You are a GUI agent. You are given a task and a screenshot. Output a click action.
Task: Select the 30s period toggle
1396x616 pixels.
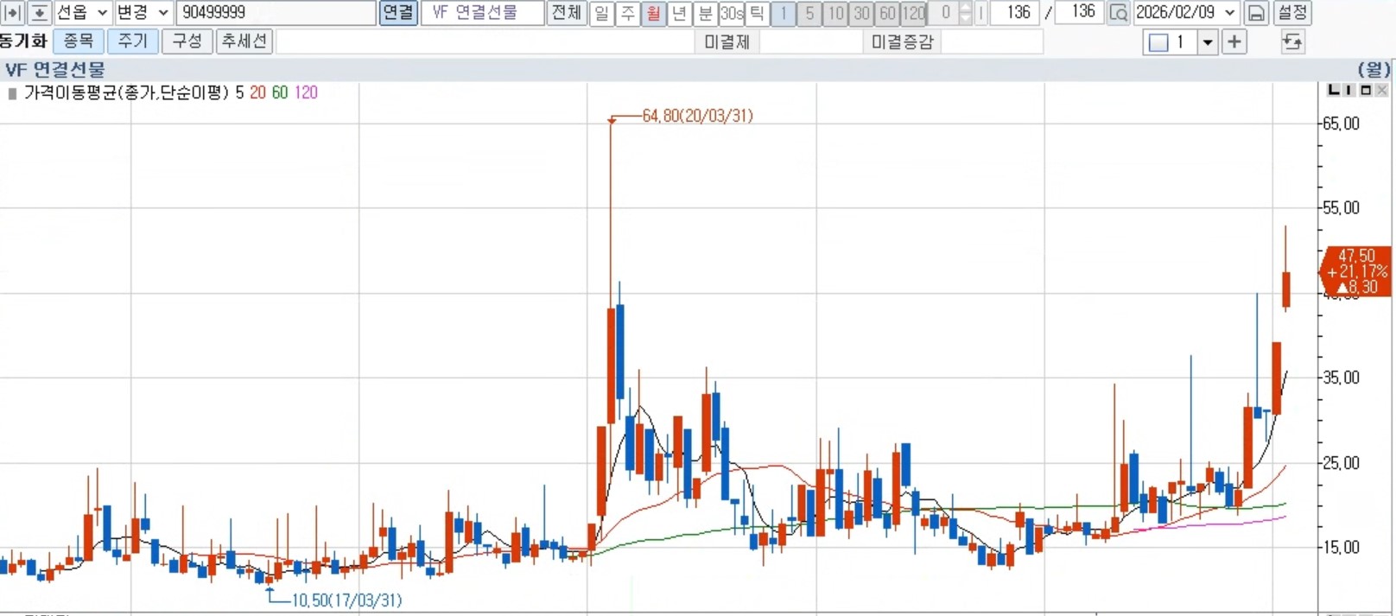[731, 13]
